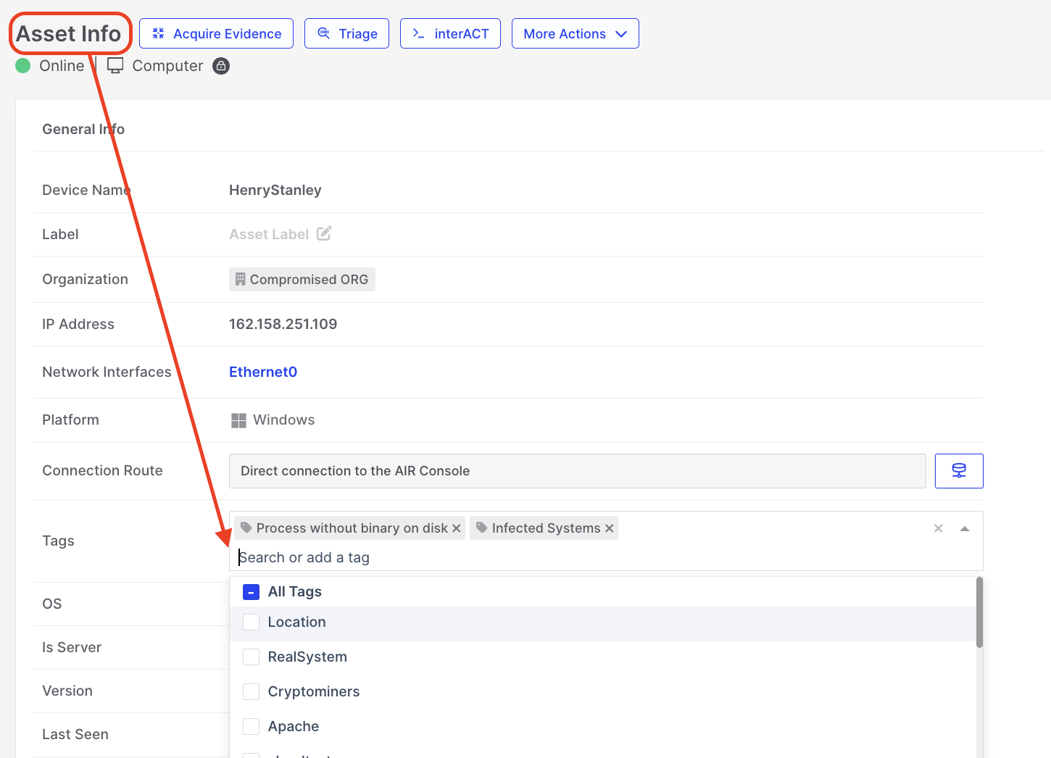Open the Ethernet0 network interface link
The width and height of the screenshot is (1051, 758).
[263, 372]
